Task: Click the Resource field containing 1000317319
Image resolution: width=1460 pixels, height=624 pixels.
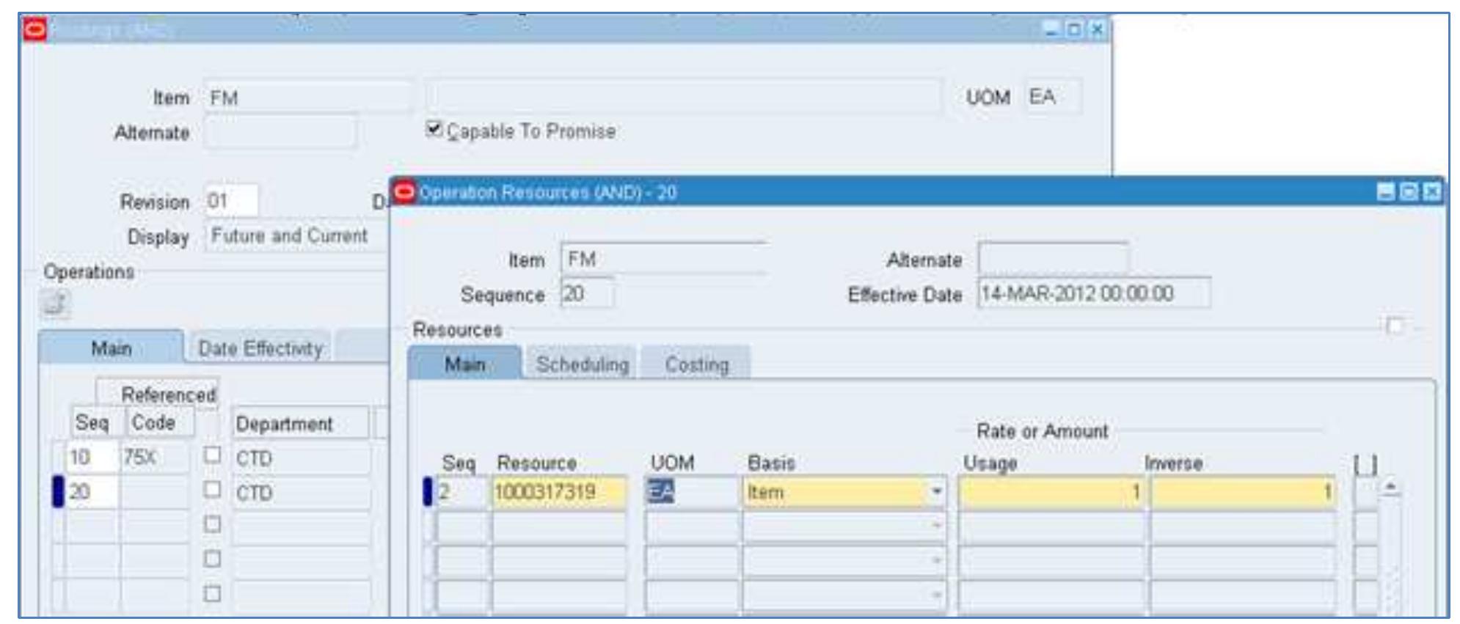Action: pyautogui.click(x=559, y=492)
